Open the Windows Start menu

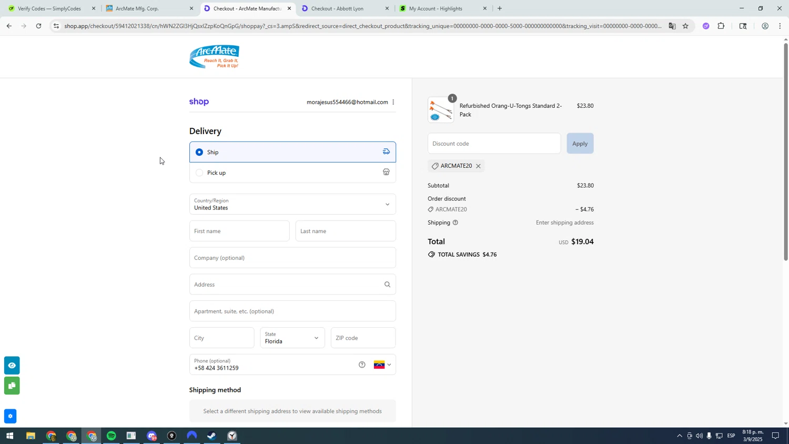[9, 436]
